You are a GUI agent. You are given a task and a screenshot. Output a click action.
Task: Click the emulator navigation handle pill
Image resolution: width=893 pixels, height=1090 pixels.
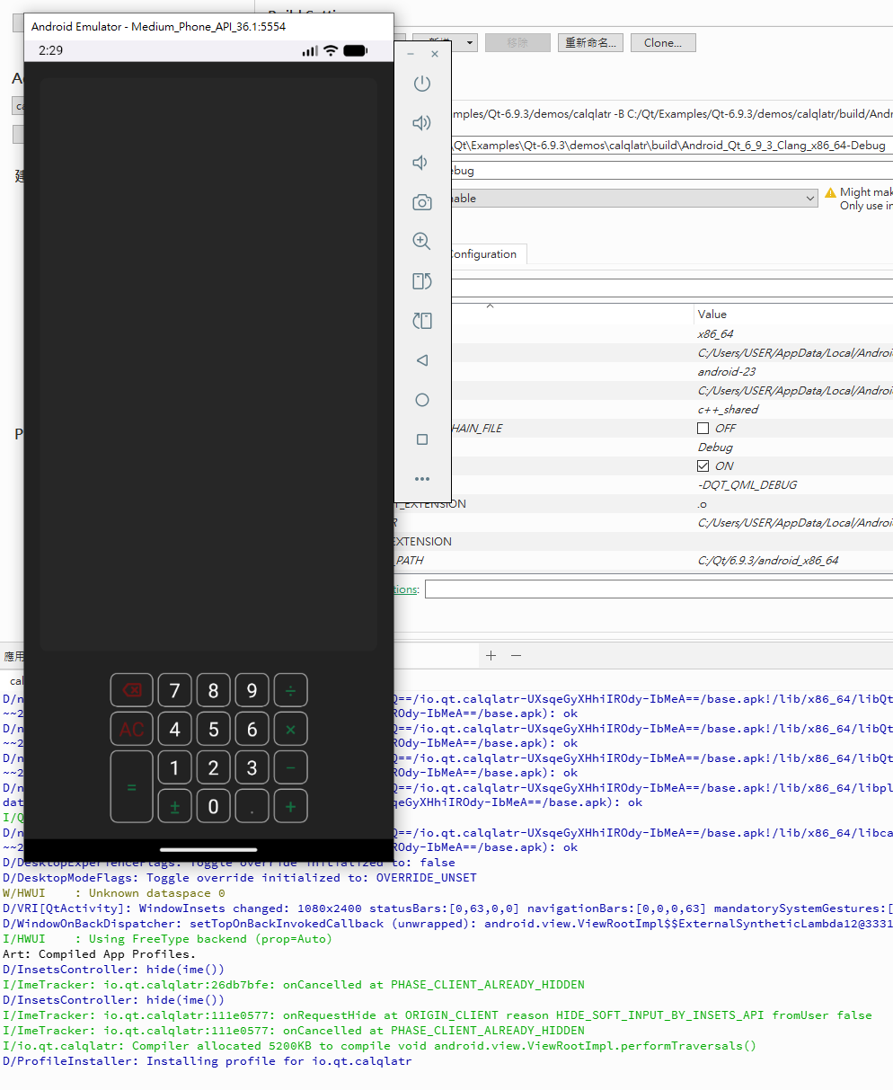click(208, 849)
